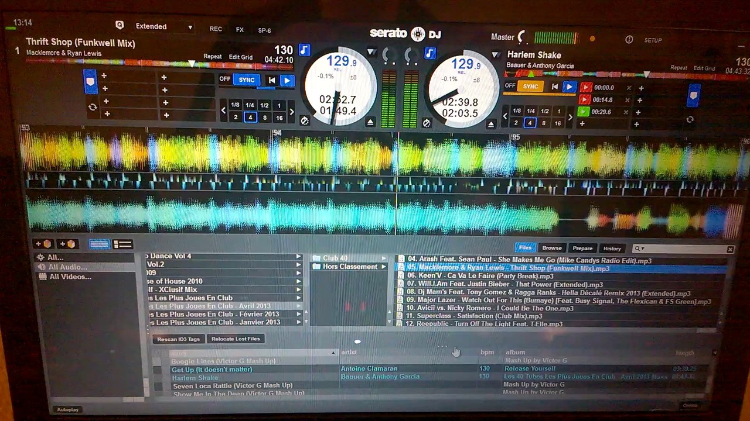Play the Thrift Shop deck
Viewport: 750px width, 421px height.
pos(287,81)
